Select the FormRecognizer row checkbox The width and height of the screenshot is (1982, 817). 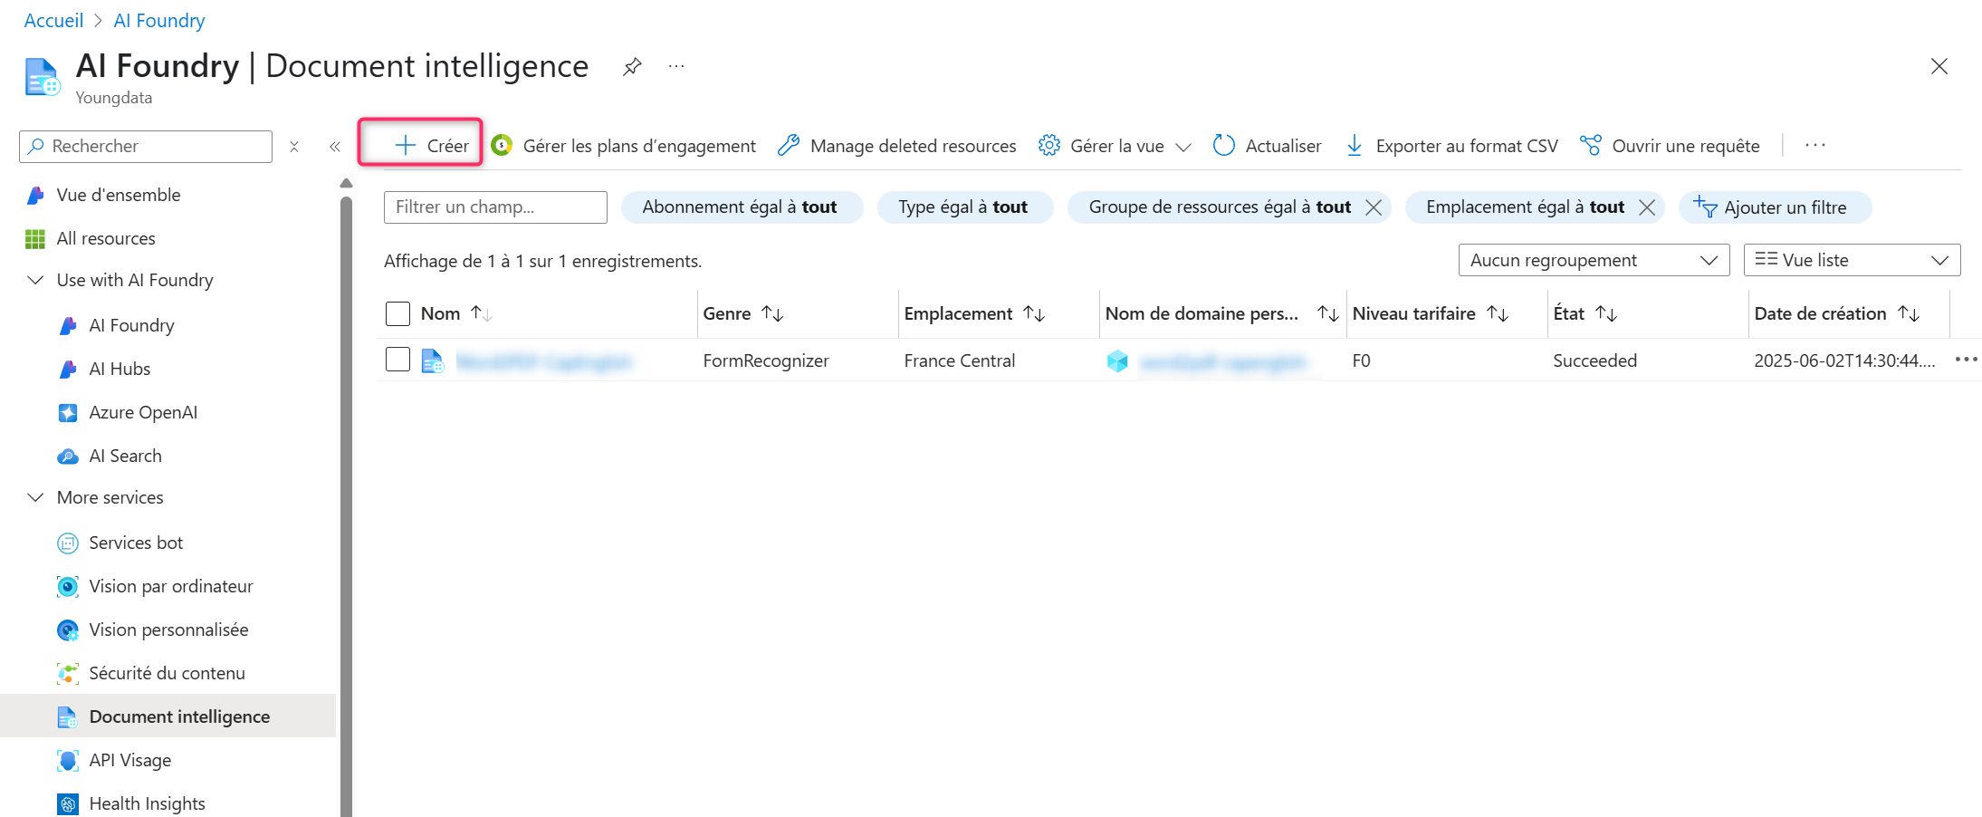(x=397, y=360)
